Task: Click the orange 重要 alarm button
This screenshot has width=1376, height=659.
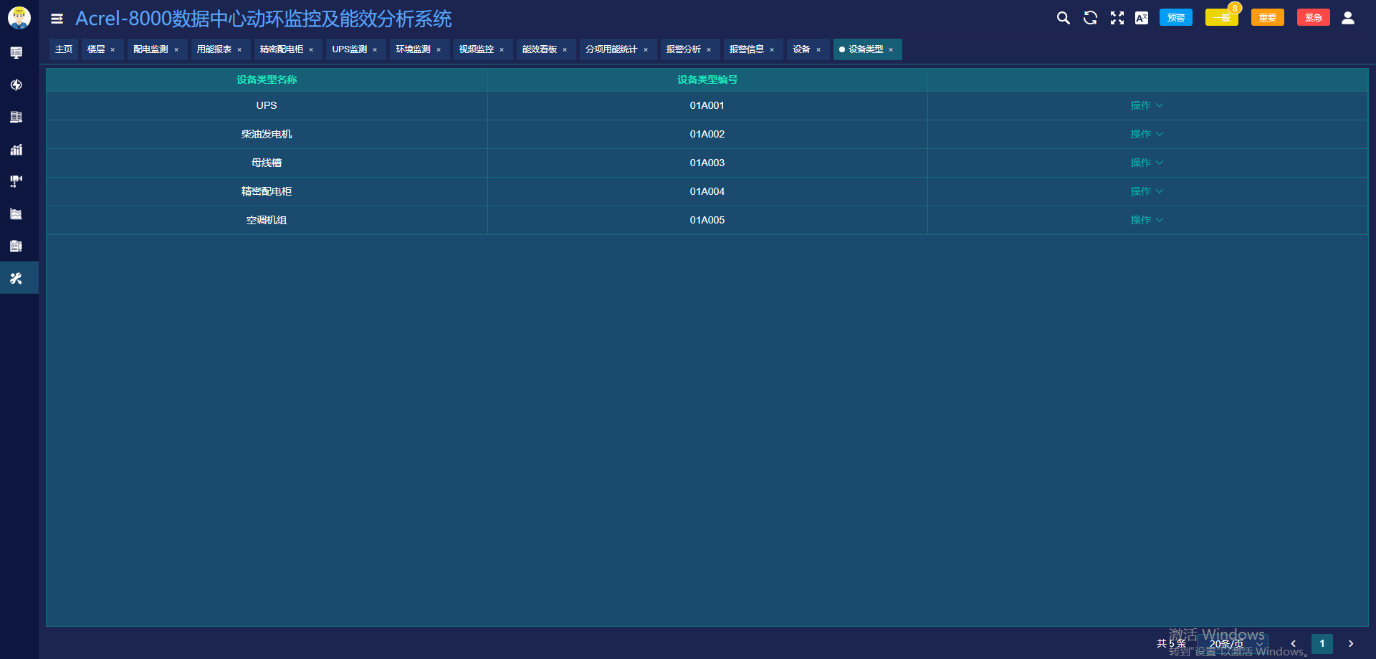Action: click(1268, 18)
